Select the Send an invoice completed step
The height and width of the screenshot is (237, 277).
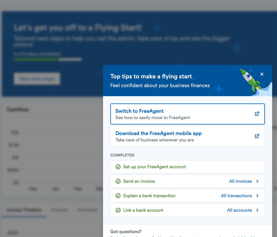[188, 181]
